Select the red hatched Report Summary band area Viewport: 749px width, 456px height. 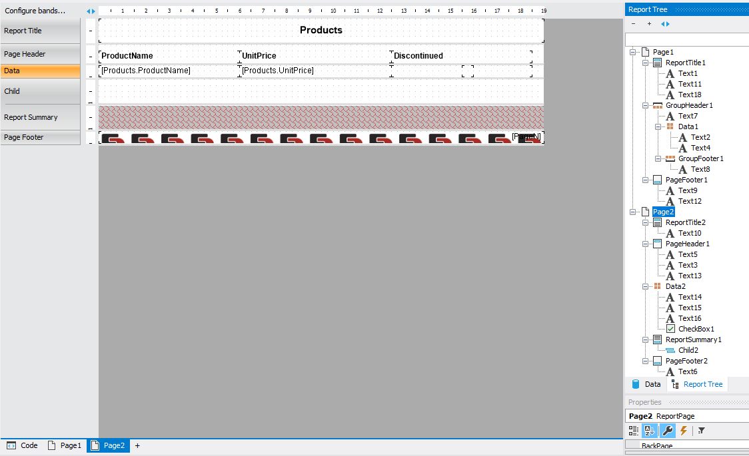tap(321, 117)
